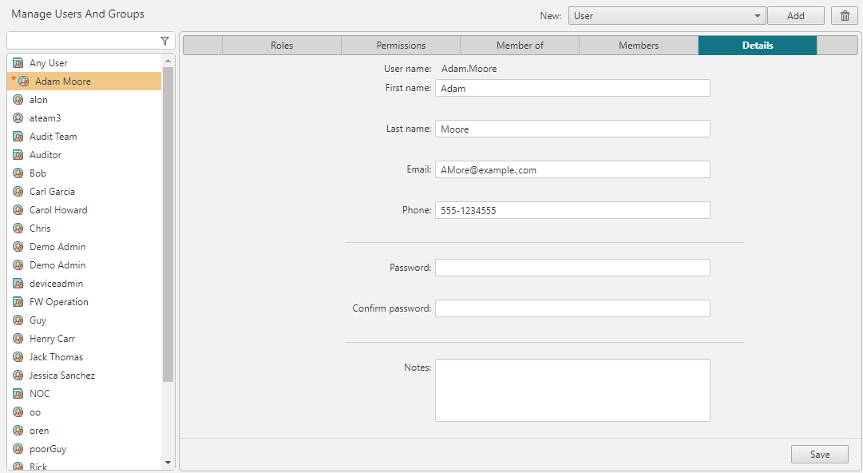Click the NOC group icon
This screenshot has width=863, height=473.
pos(18,394)
